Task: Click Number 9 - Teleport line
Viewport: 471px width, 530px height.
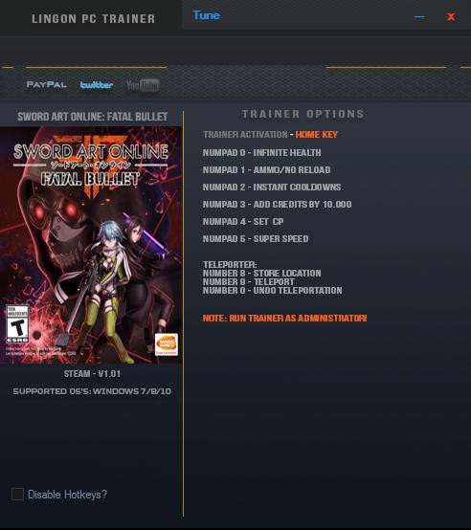Action: coord(249,282)
